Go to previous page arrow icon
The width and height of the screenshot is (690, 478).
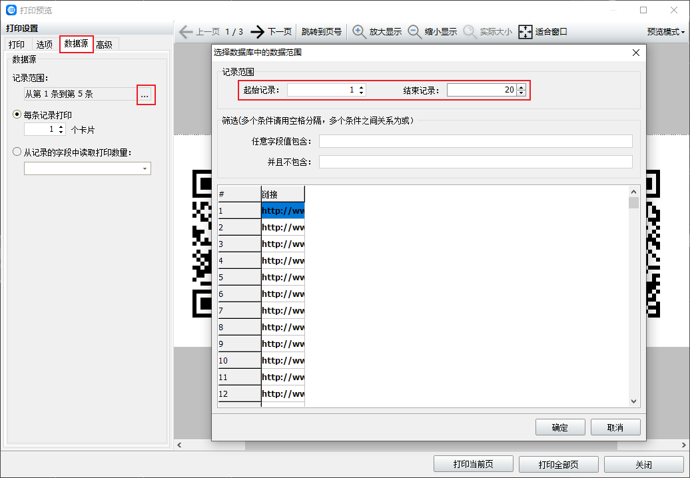(186, 32)
